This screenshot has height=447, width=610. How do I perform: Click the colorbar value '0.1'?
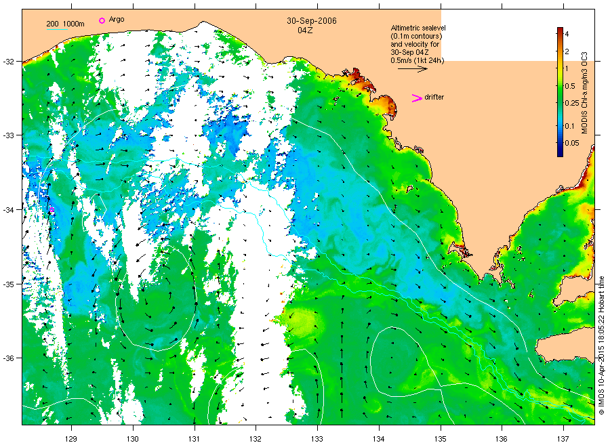(x=569, y=126)
